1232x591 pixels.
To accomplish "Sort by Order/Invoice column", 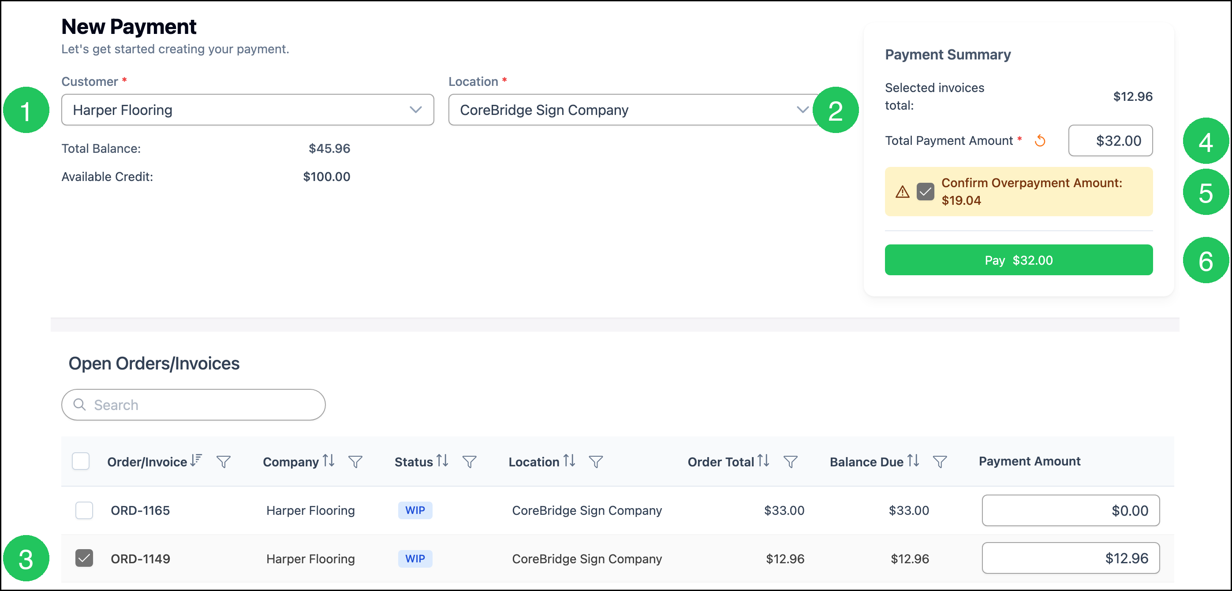I will [196, 461].
